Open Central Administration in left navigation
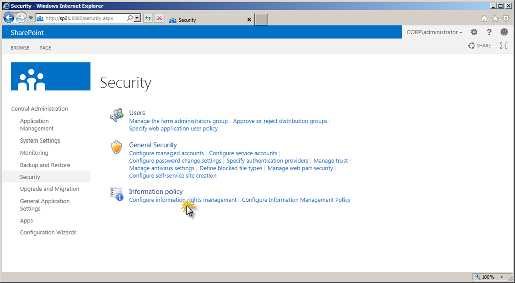 [x=40, y=109]
